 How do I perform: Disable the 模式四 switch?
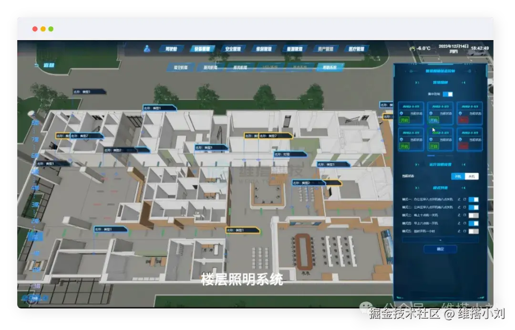(474, 224)
